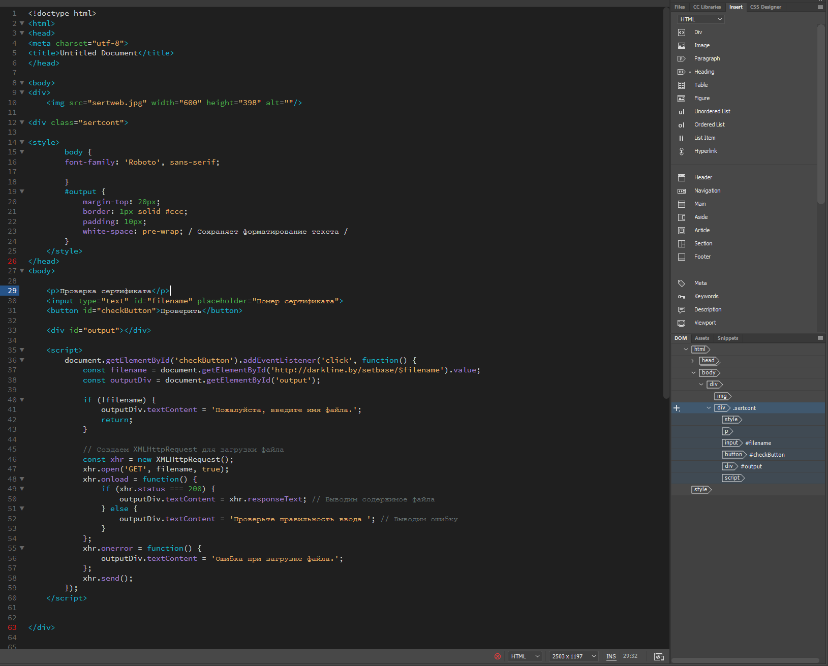The height and width of the screenshot is (666, 828).
Task: Click the code editor vertical scrollbar
Action: [666, 203]
